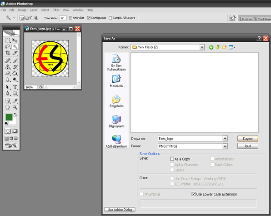This screenshot has width=271, height=216.
Task: Toggle the Layers save option checkbox
Action: pos(172,170)
